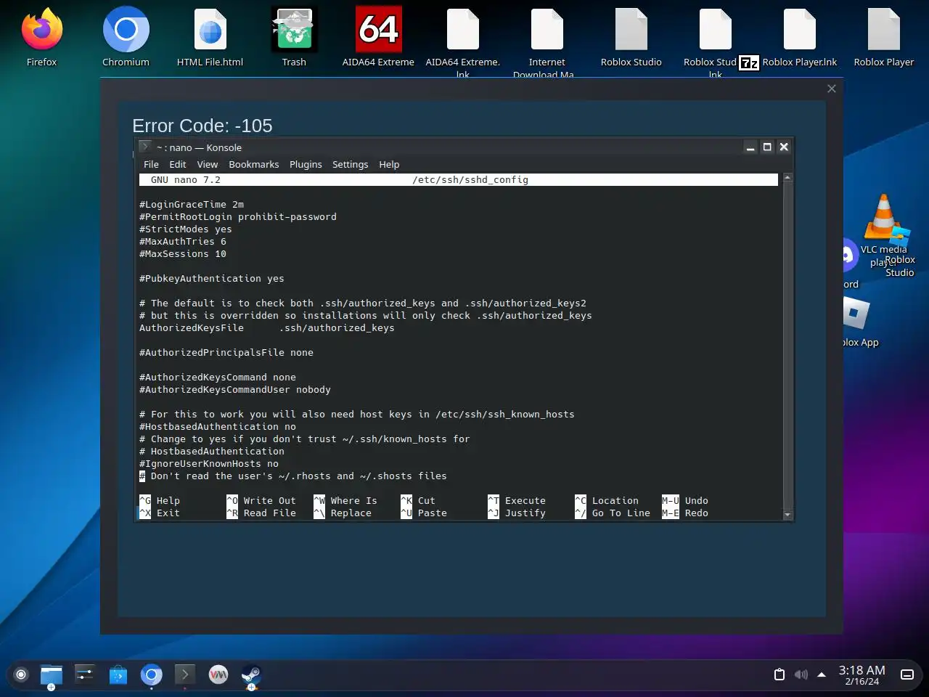Click the ^K Cut shortcut label
Image resolution: width=929 pixels, height=697 pixels.
418,500
